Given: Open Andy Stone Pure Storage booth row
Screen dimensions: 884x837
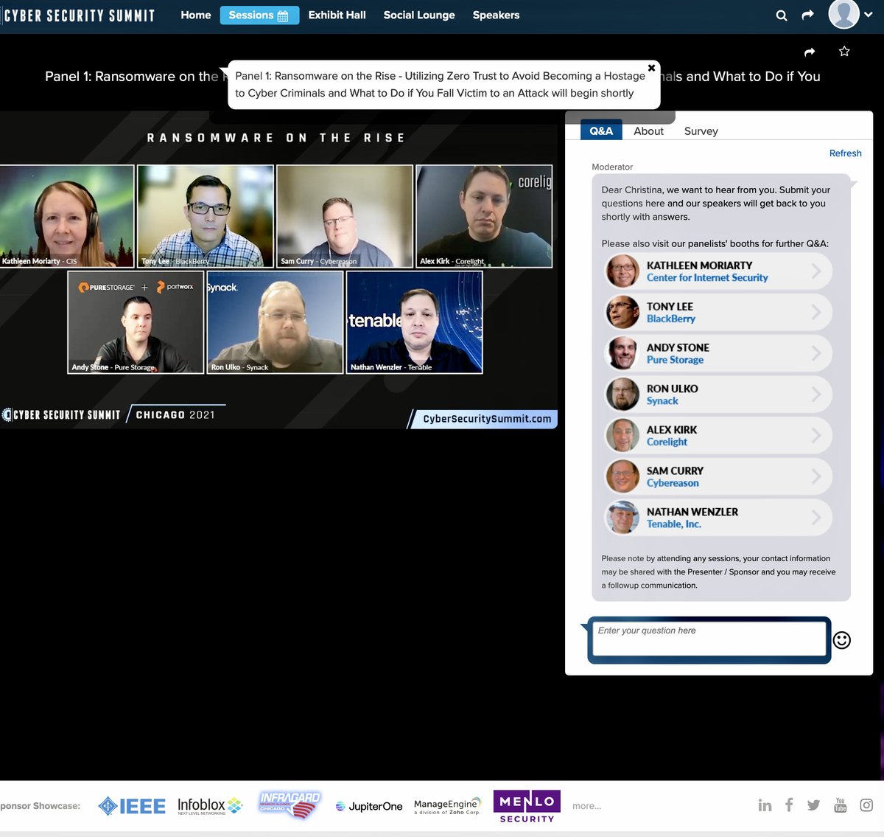Looking at the screenshot, I should click(x=718, y=353).
